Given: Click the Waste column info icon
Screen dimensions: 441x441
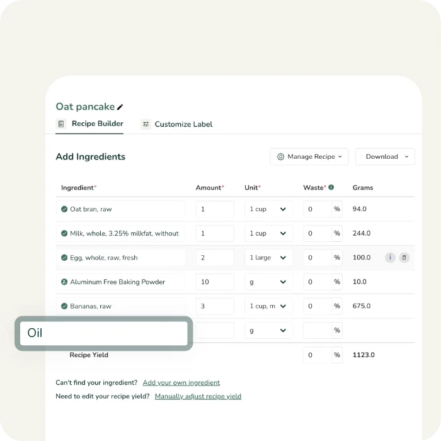Looking at the screenshot, I should tap(331, 187).
